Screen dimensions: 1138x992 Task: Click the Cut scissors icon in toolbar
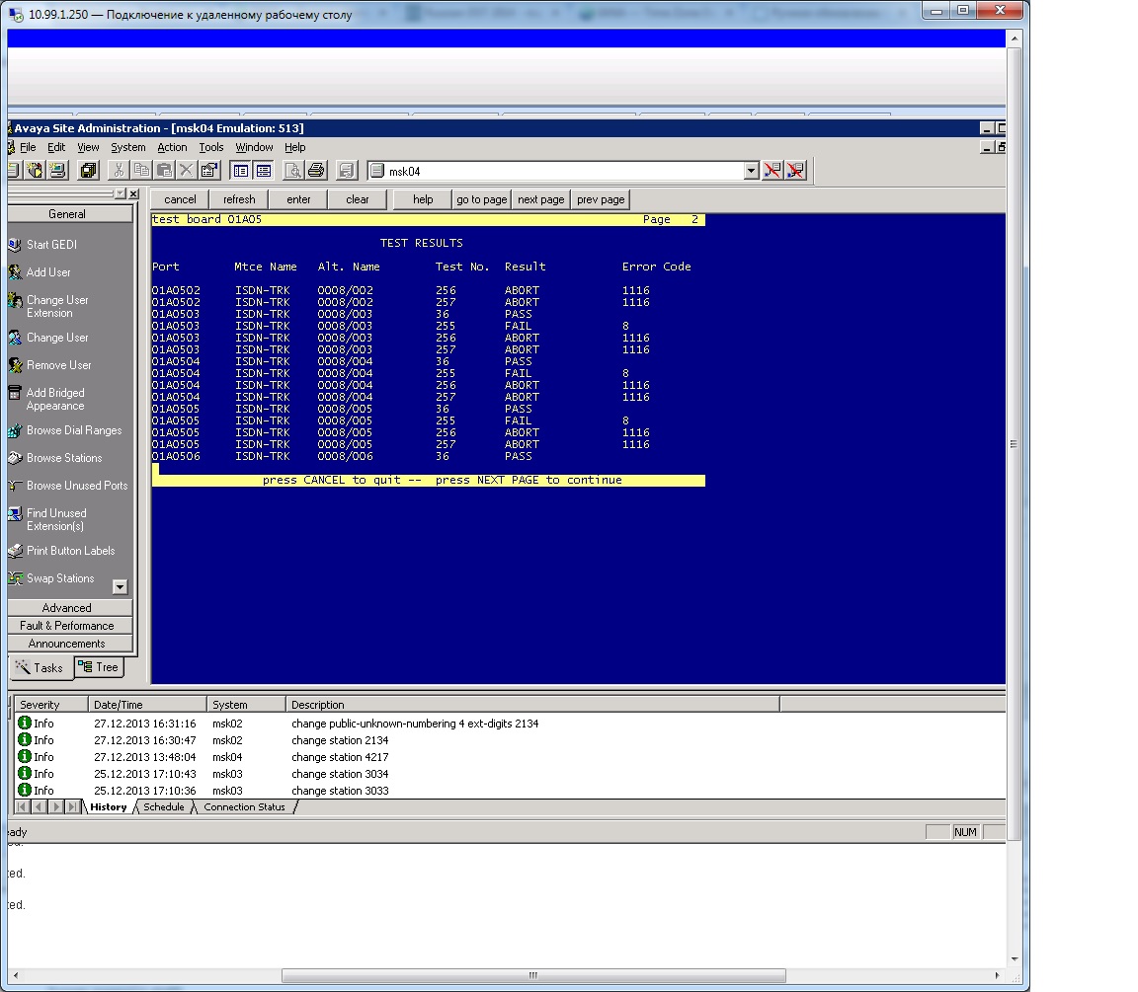coord(119,171)
